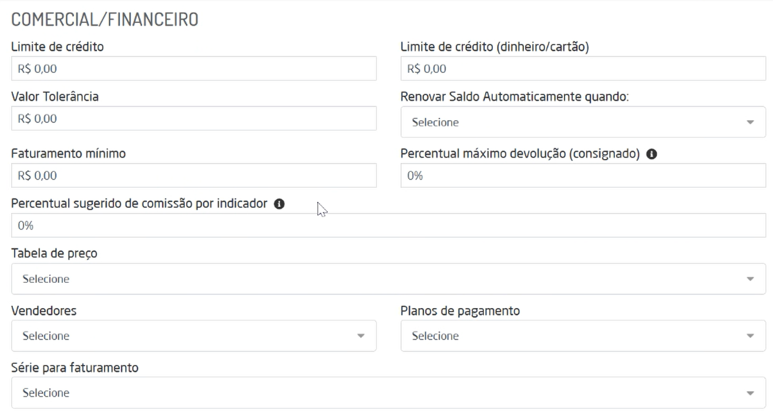This screenshot has height=419, width=773.
Task: Select the Valor Tolerância input
Action: (194, 119)
